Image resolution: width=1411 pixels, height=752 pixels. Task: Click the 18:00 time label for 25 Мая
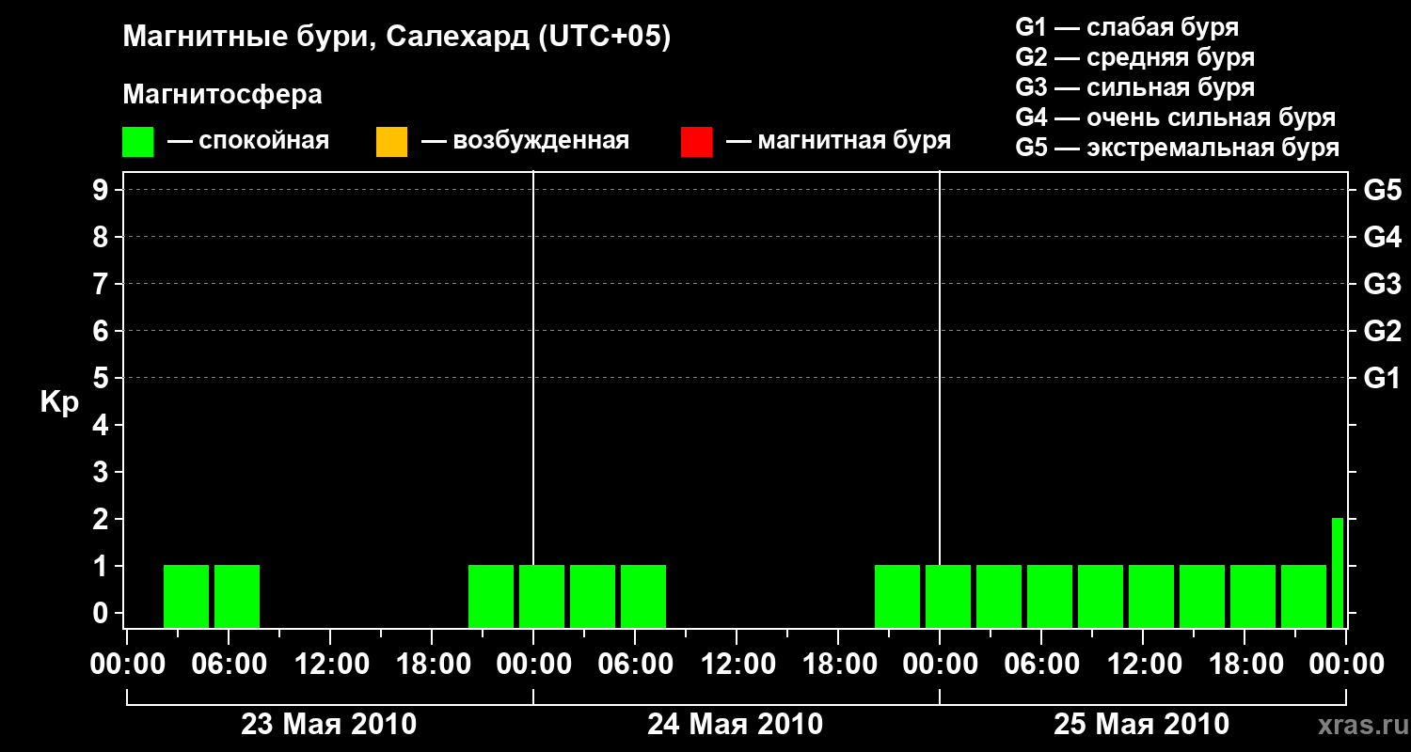pos(1245,664)
